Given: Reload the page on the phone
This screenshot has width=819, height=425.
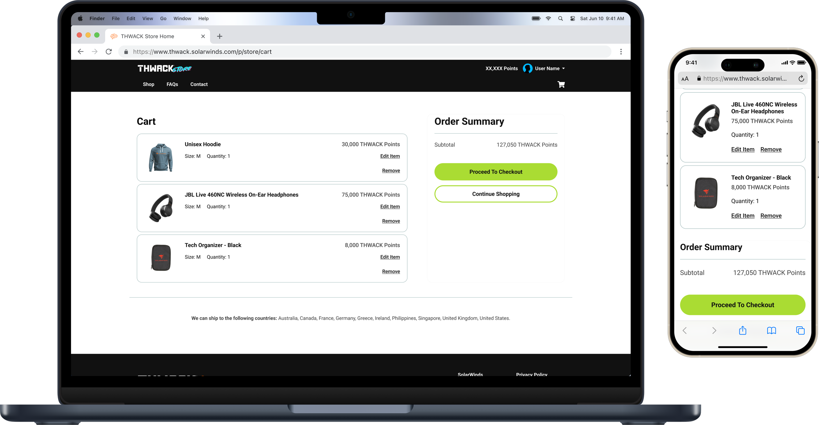Looking at the screenshot, I should 801,78.
